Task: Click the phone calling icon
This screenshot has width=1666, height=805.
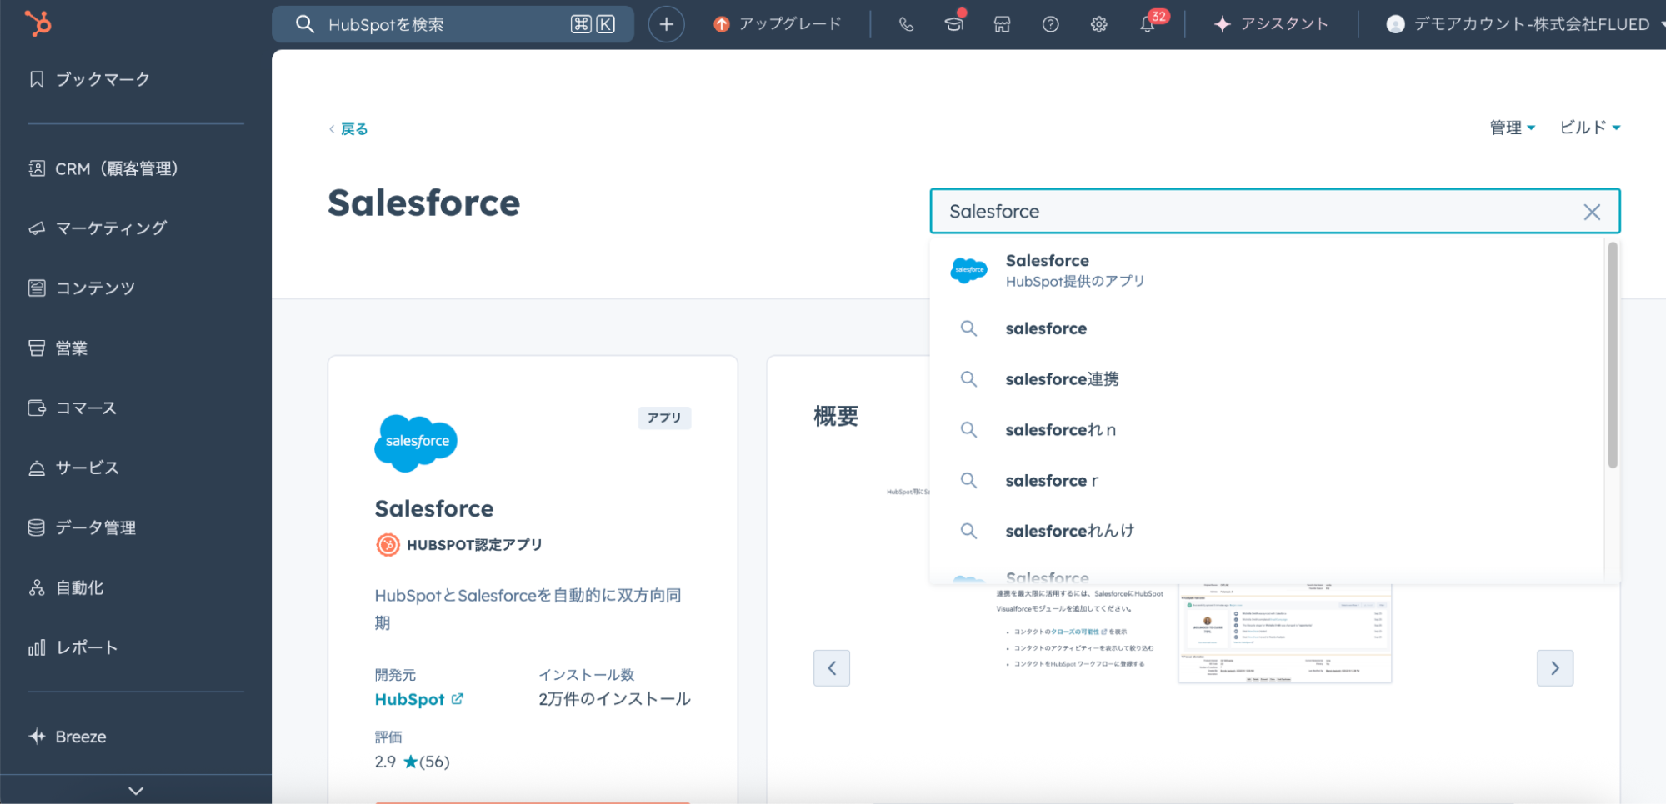Action: click(x=906, y=24)
